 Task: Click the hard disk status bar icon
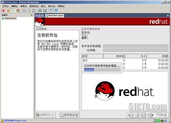click(155, 121)
